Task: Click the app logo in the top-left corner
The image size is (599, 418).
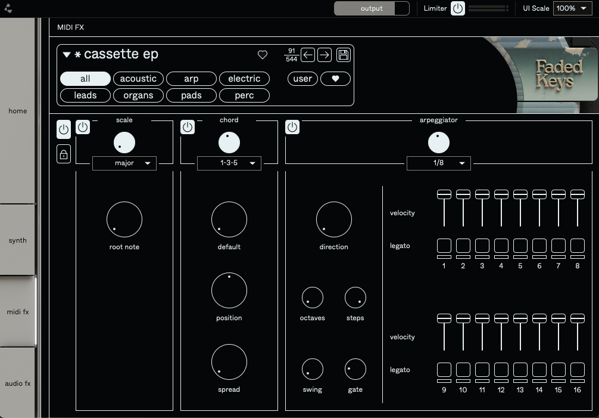Action: 8,8
